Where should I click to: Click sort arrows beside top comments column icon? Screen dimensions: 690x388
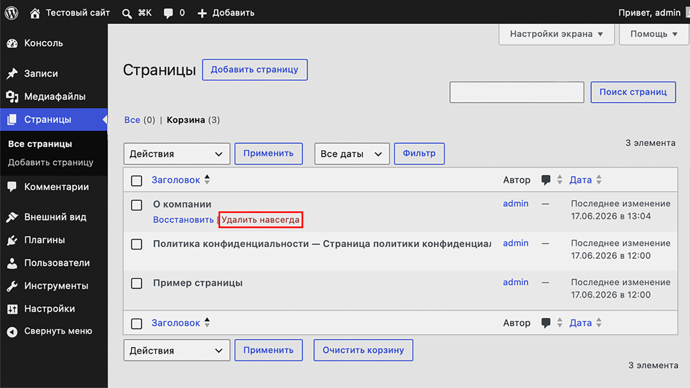560,180
